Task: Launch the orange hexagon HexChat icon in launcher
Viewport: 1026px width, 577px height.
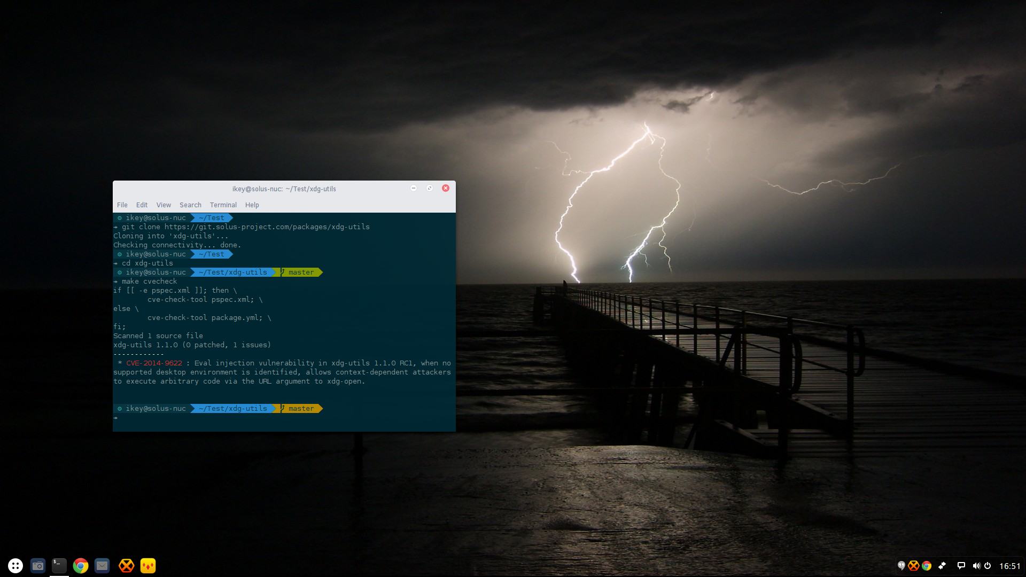Action: [126, 565]
